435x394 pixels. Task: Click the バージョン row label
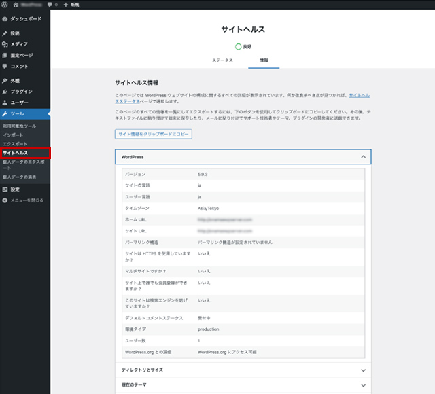tap(135, 174)
